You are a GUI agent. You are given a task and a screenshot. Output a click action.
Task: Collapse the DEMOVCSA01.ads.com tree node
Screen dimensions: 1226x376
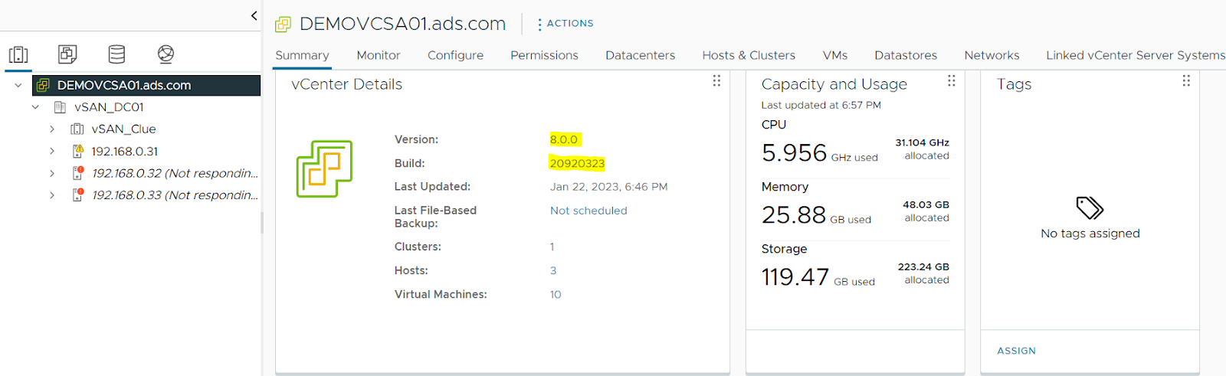tap(18, 85)
